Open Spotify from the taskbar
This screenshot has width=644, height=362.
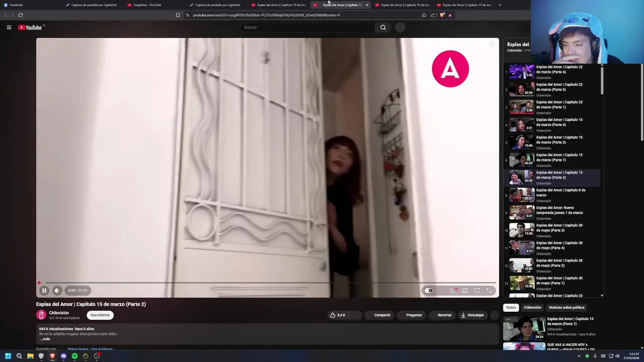[74, 356]
